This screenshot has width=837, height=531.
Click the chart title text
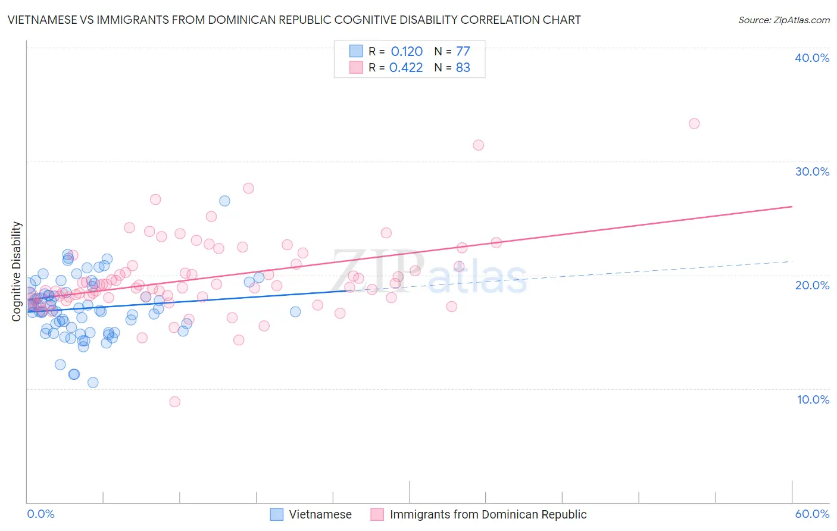(294, 20)
